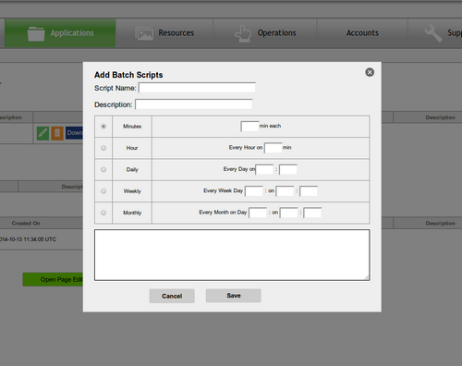Screen dimensions: 462x366
Task: Click the 'Daily' row label
Action: (132, 169)
